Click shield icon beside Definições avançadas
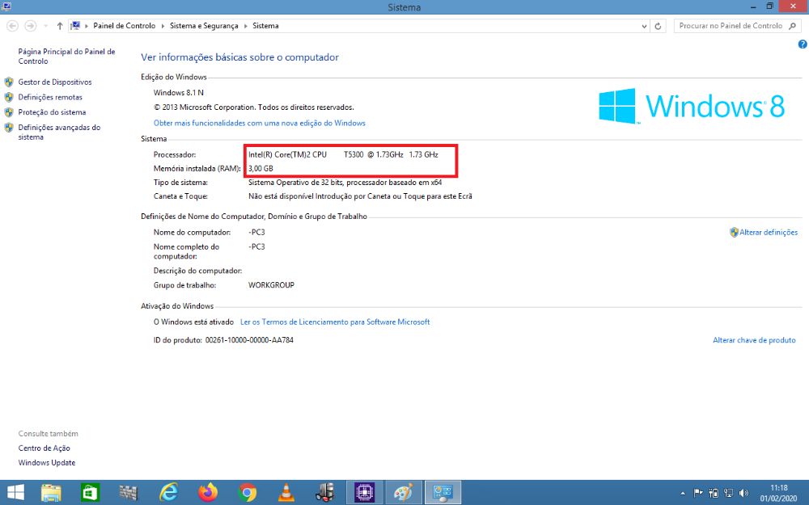This screenshot has height=505, width=809. [9, 128]
